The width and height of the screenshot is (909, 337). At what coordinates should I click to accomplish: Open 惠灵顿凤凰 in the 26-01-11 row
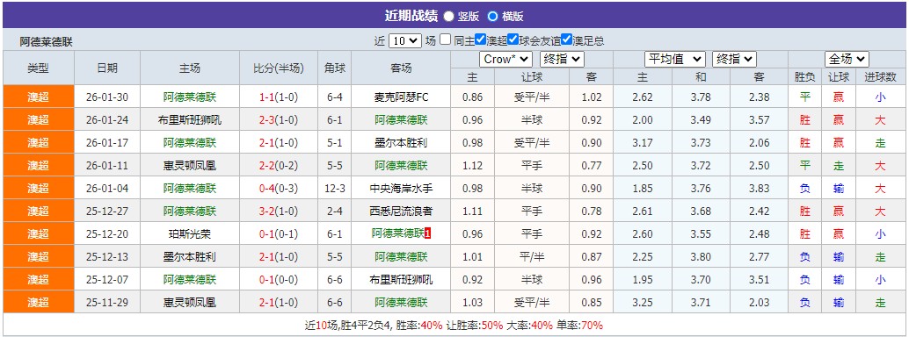[190, 166]
